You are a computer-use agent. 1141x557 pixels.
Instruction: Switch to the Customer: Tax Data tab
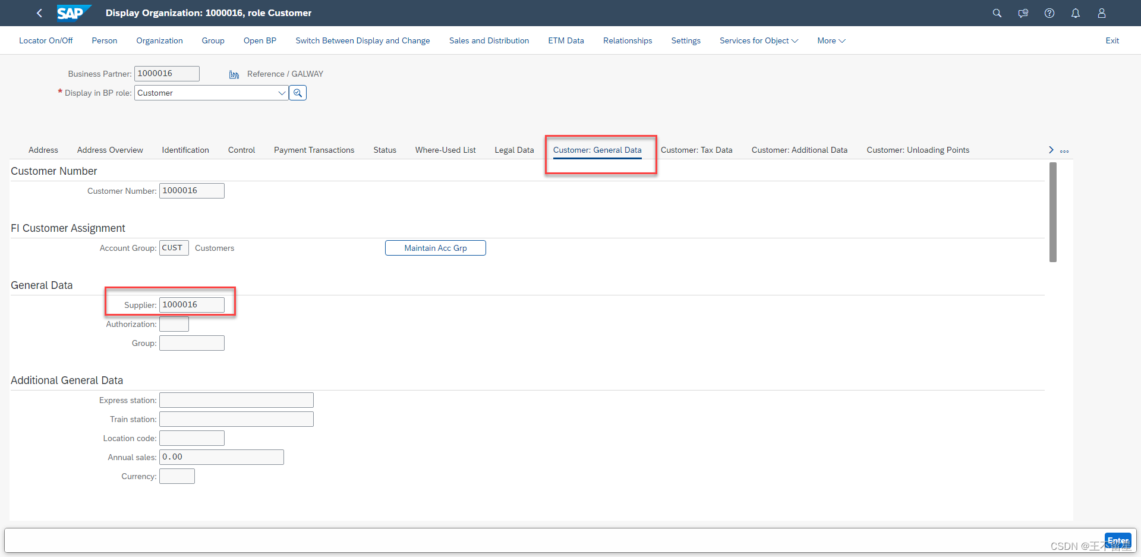pyautogui.click(x=696, y=150)
